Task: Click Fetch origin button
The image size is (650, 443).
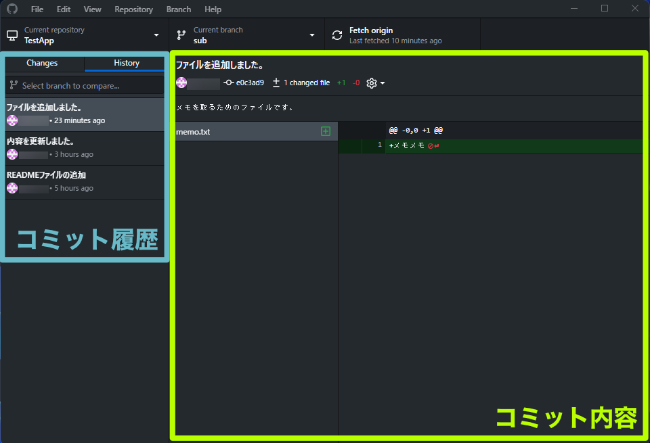Action: pos(402,35)
